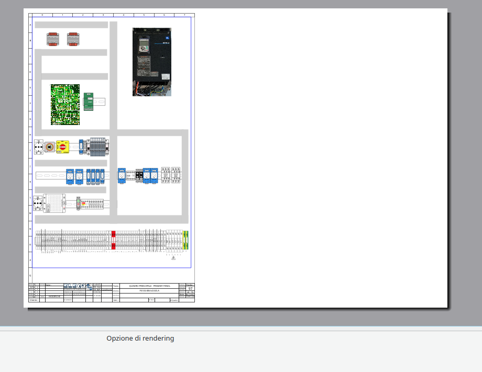The width and height of the screenshot is (482, 372).
Task: Open the Opzione di rendering section
Action: coord(140,339)
